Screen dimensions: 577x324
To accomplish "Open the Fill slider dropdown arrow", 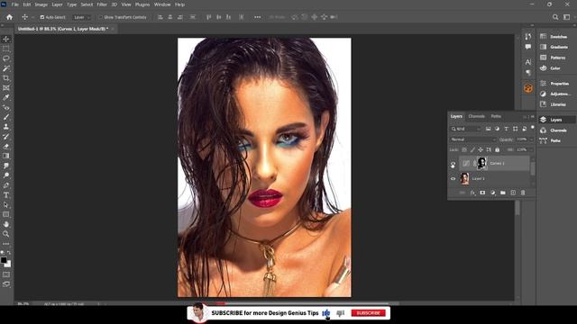I will pos(531,150).
